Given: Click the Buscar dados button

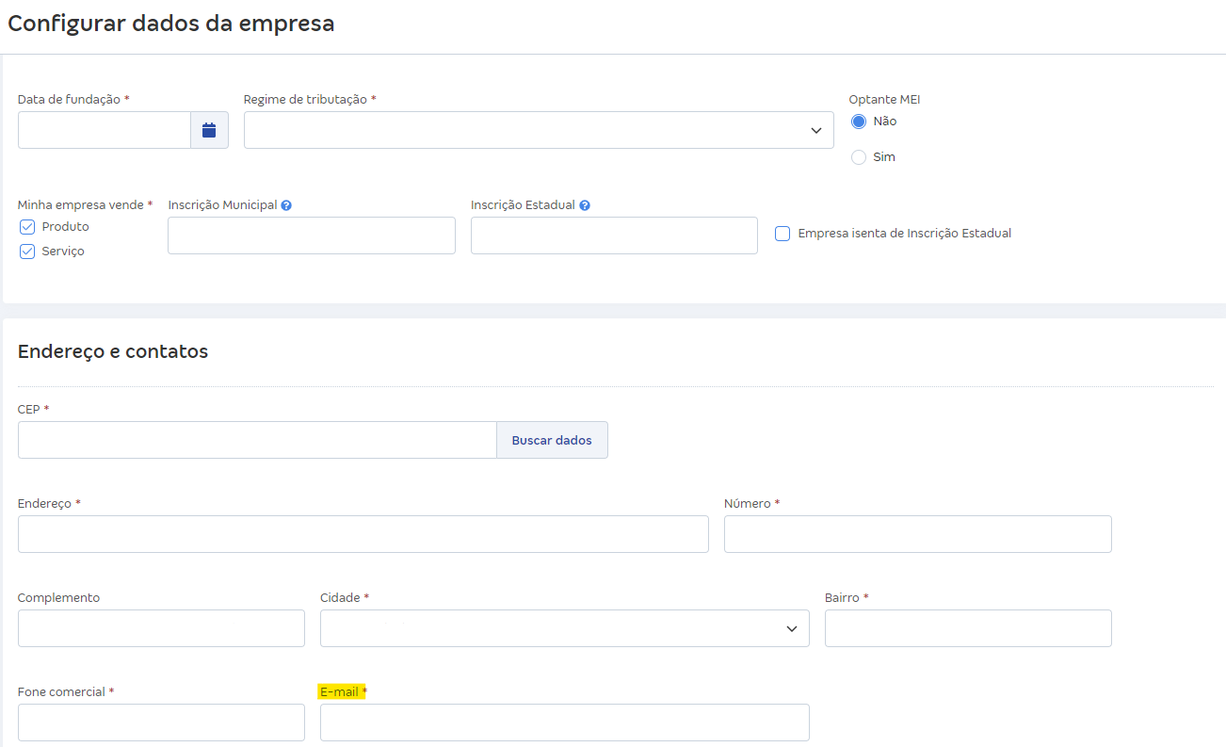Looking at the screenshot, I should [552, 439].
